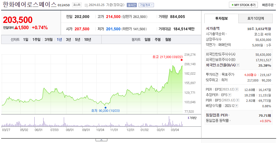Viewport: 277px width, 143px height.
Task: Click the arrow next to 시가총액순위
Action: pos(226,34)
